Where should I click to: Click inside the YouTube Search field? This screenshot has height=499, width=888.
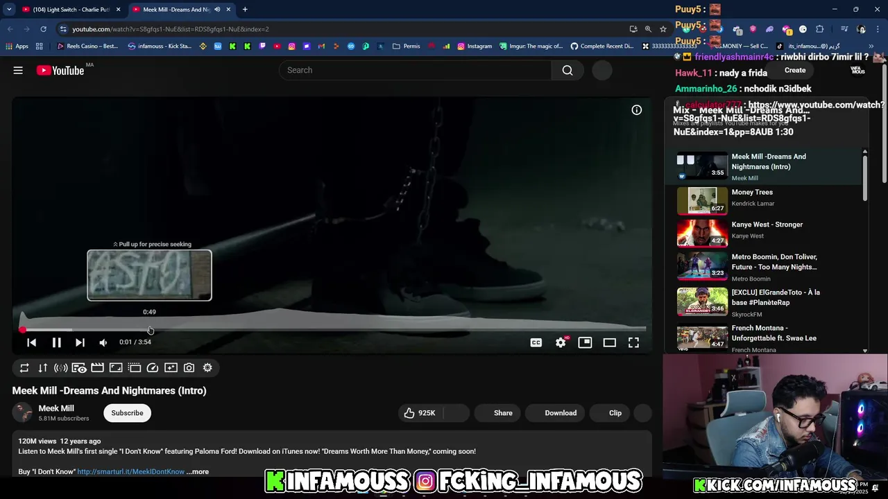(415, 70)
